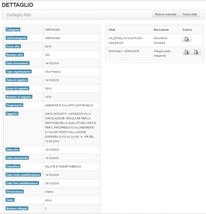The image size is (206, 214).
Task: Select the Ordinanza n. 00384/2016 title
Action: [x=124, y=51]
